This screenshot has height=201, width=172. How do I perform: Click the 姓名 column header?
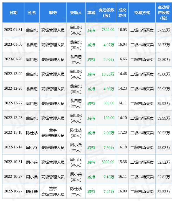[x=32, y=12]
